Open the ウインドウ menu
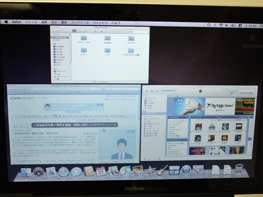This screenshot has height=197, width=263. point(100,23)
